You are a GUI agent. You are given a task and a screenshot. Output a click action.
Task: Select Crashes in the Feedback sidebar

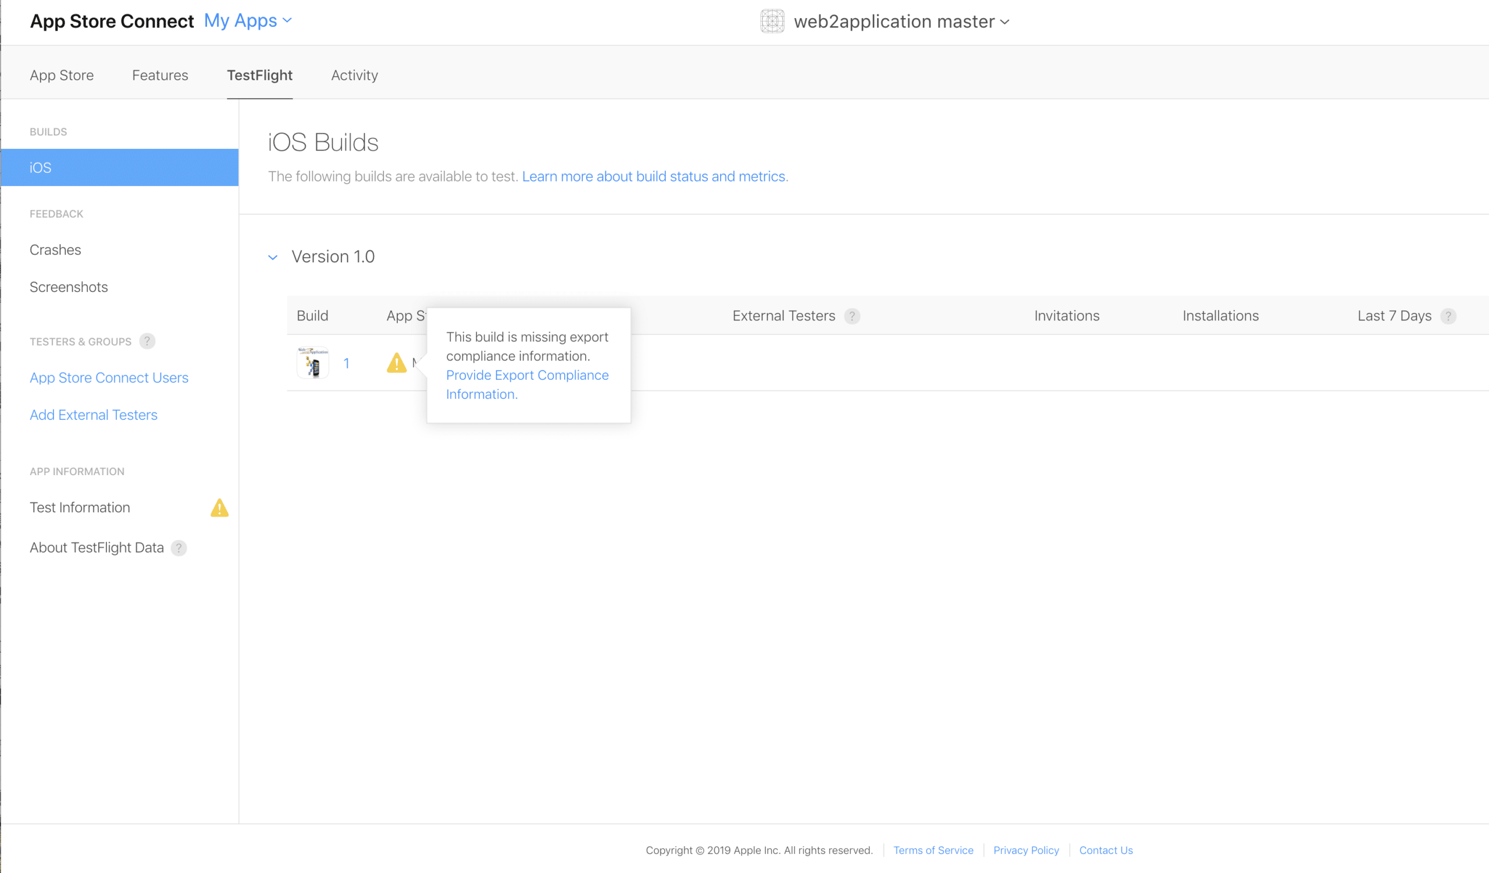[55, 250]
